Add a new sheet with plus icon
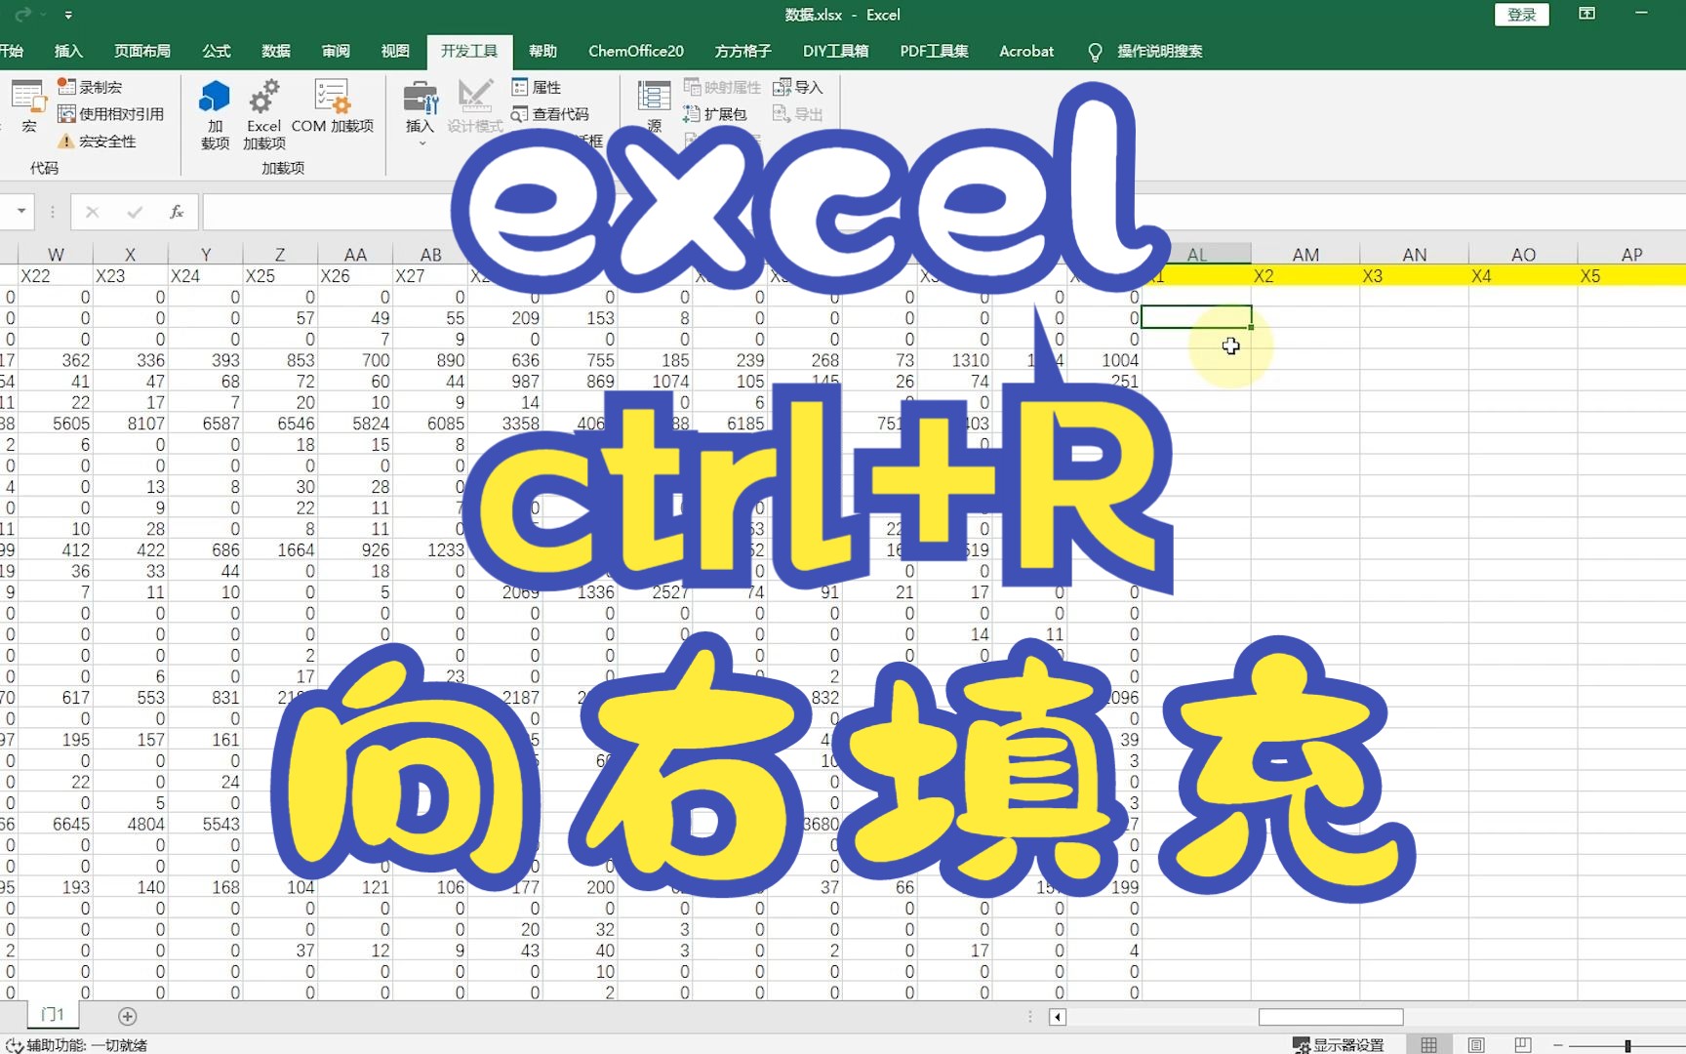Screen dimensions: 1686x1054 click(x=127, y=1016)
